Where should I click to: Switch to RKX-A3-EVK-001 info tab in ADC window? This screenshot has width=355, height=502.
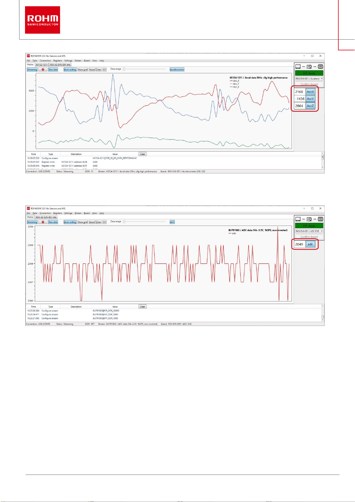pos(46,217)
